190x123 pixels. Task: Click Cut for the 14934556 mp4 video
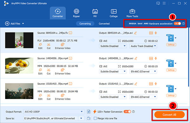(x=48, y=71)
